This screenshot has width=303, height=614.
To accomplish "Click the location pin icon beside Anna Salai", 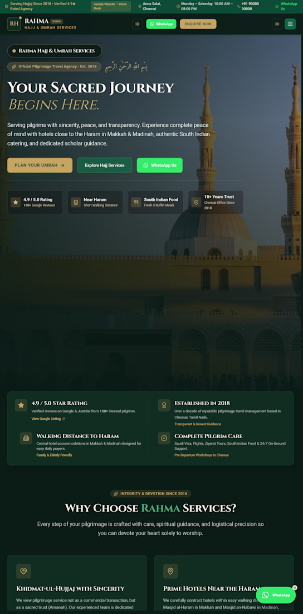I will (140, 6).
